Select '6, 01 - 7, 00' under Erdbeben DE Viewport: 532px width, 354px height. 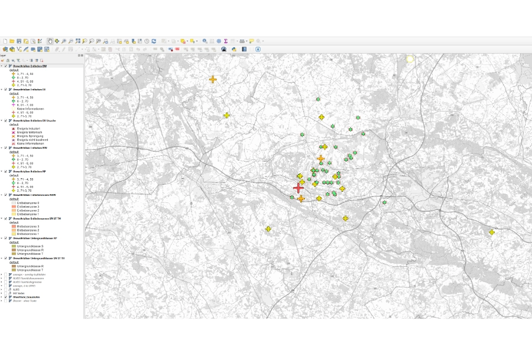point(25,105)
